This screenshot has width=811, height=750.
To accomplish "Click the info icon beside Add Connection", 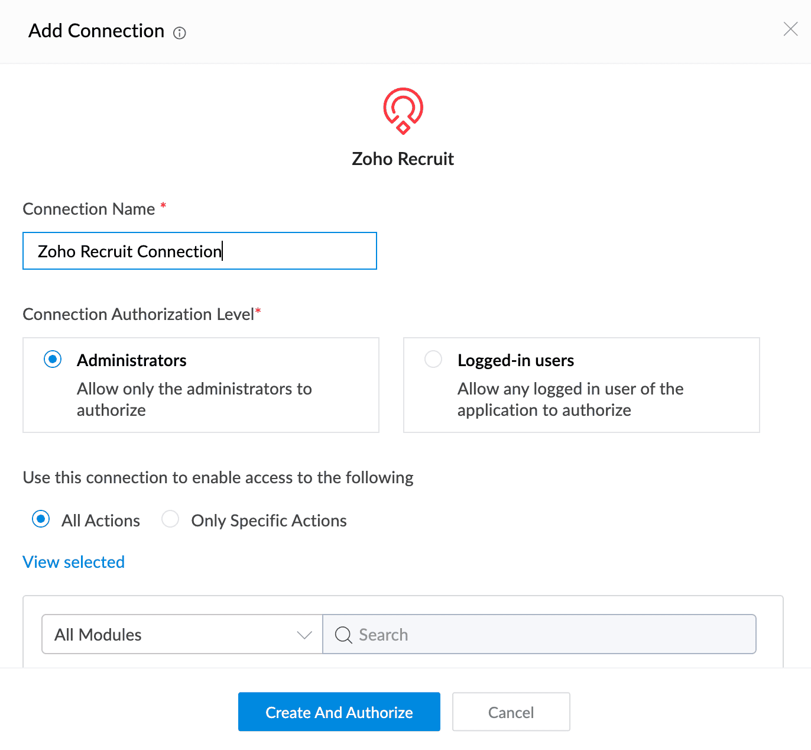I will (179, 33).
